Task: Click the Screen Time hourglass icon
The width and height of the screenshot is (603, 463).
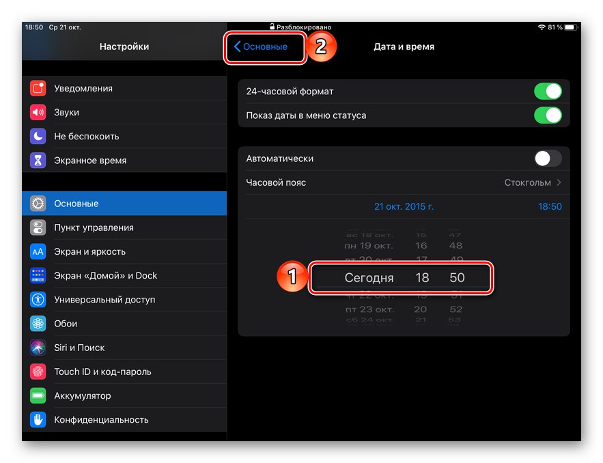Action: point(38,160)
